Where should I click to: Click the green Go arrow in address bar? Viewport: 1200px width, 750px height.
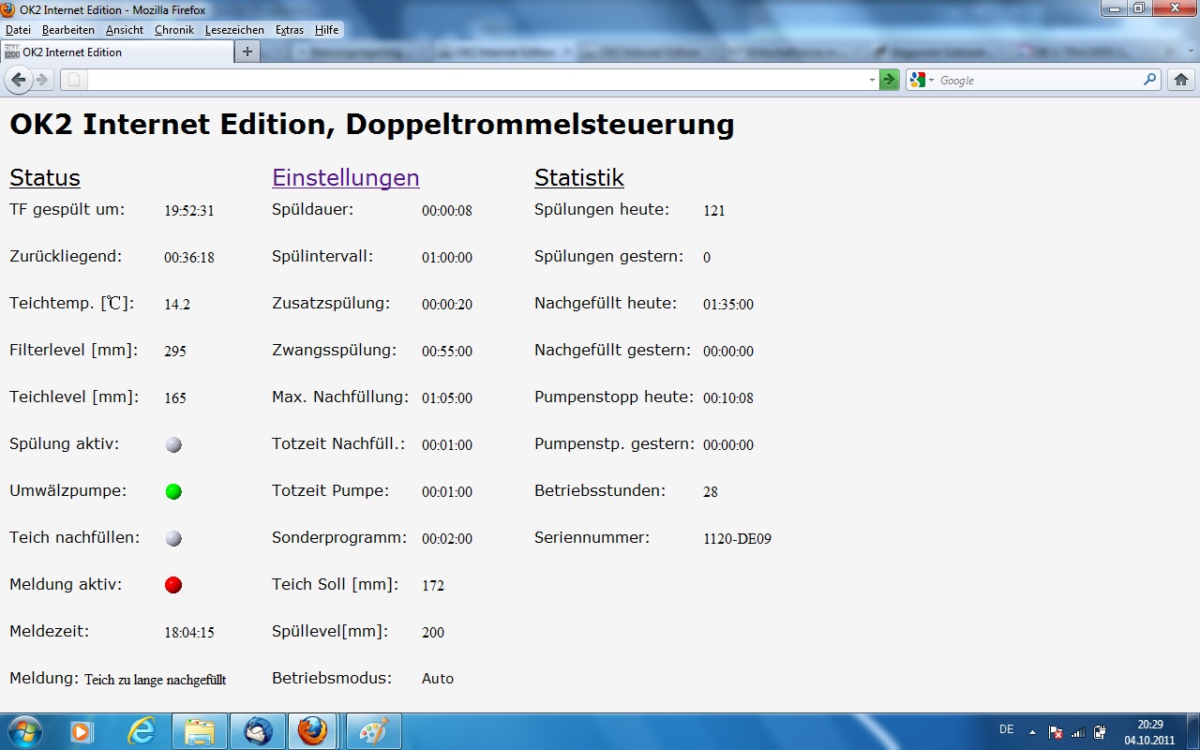coord(889,80)
